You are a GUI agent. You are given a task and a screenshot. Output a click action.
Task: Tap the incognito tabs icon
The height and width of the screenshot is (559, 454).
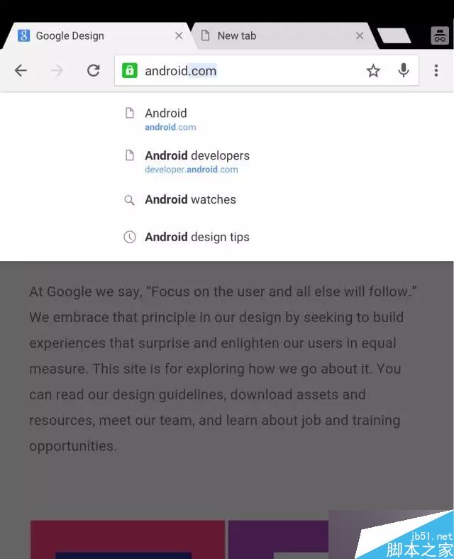[x=439, y=35]
